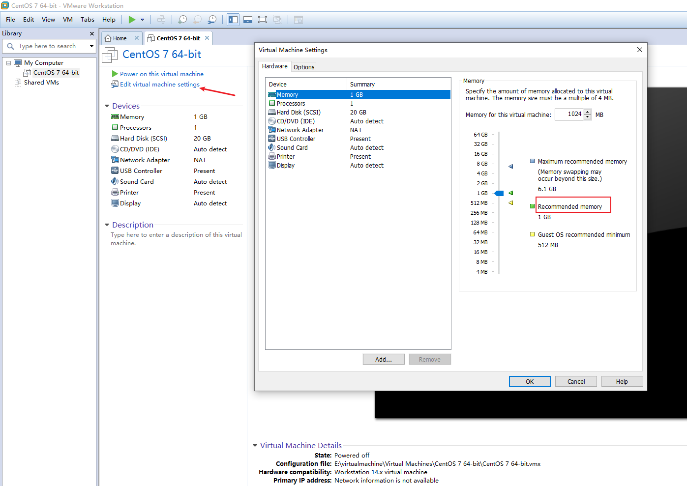Click the console view toolbar icon
The height and width of the screenshot is (486, 687).
click(x=299, y=20)
